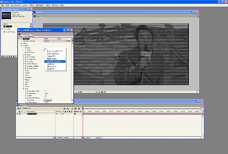Click About... link in Effect Controls
The height and width of the screenshot is (154, 228).
click(59, 39)
